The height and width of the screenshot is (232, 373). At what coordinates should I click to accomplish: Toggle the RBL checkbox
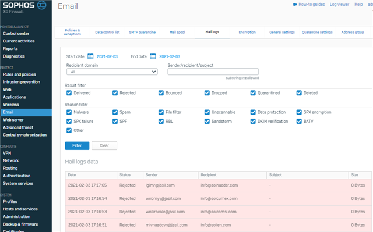pyautogui.click(x=161, y=121)
